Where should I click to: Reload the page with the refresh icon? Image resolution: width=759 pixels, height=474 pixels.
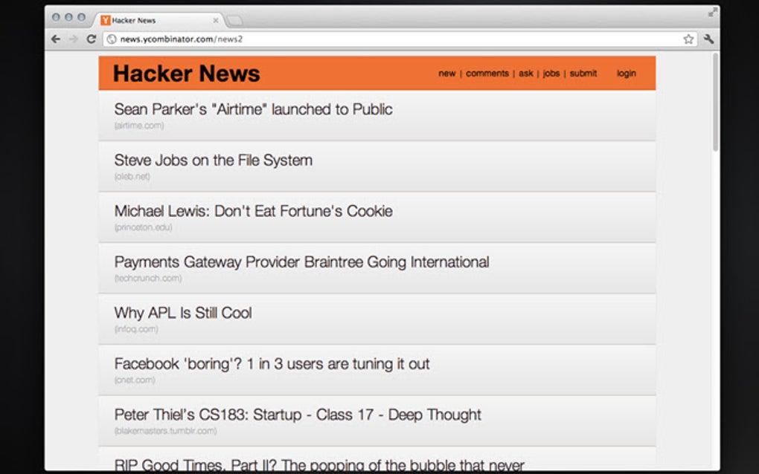pyautogui.click(x=91, y=39)
